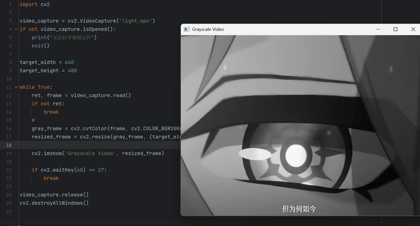Click the value 480 for target_height
This screenshot has height=226, width=420.
72,70
